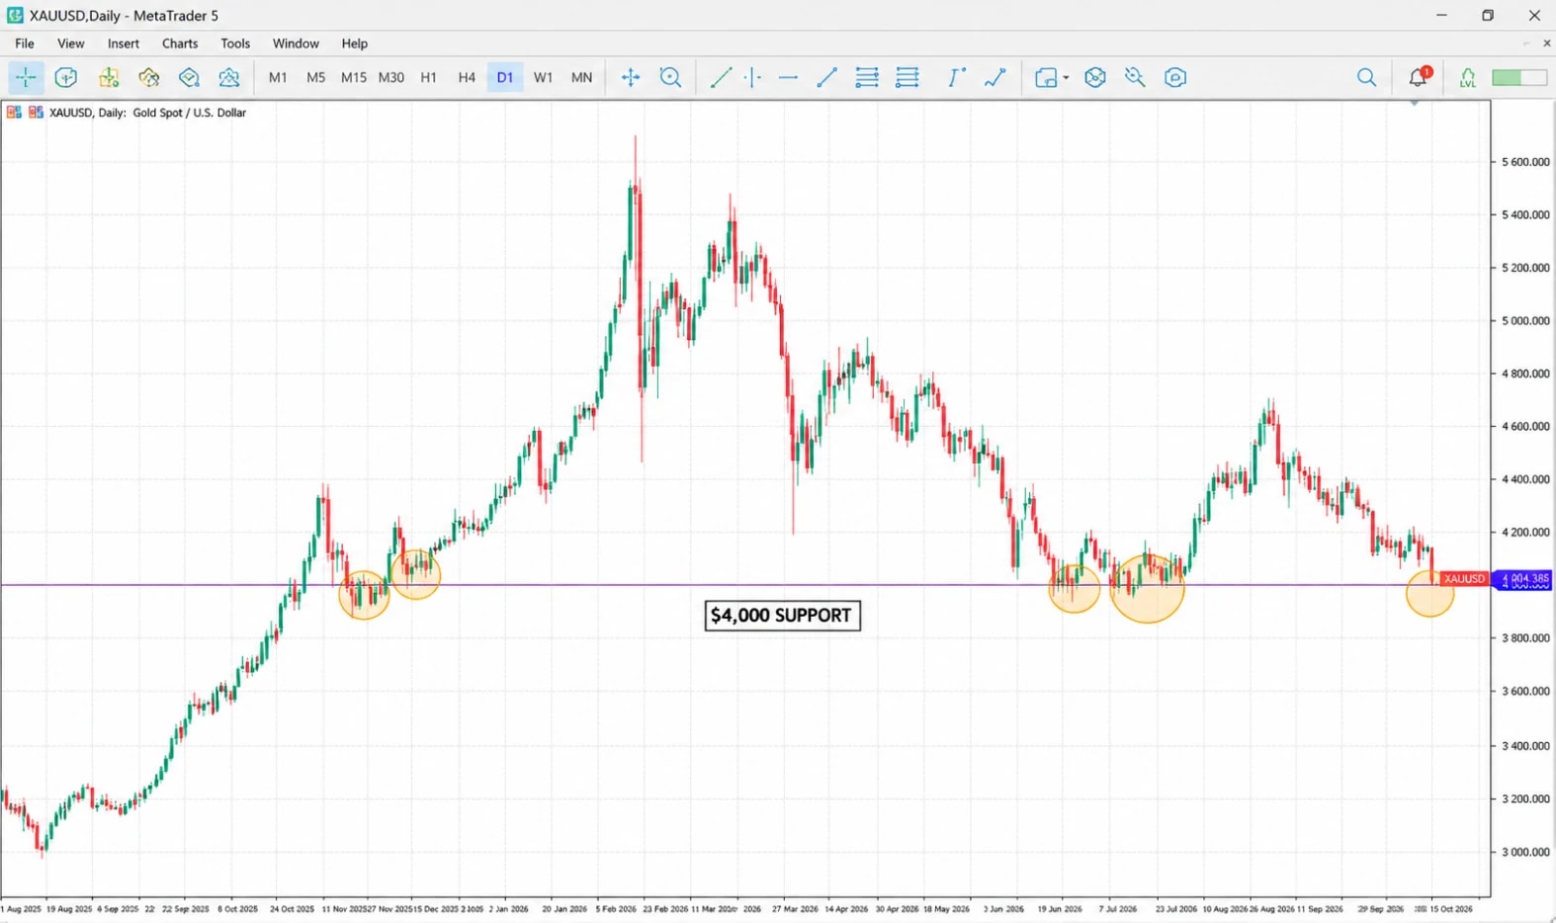Select the crosshair cursor tool

(26, 77)
